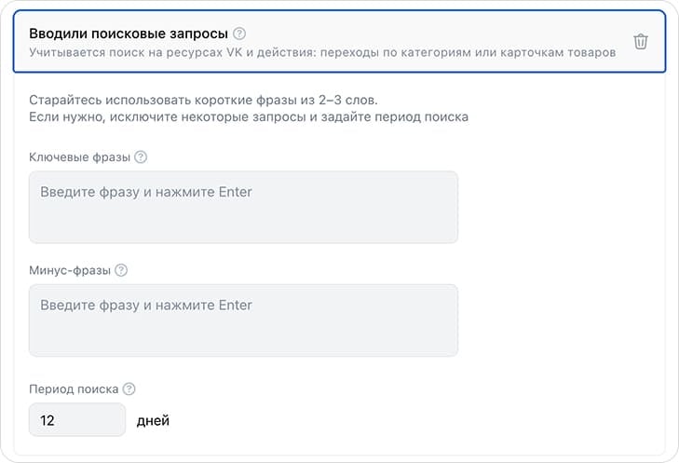Show help for Ключевые фразы
679x463 pixels.
click(141, 157)
